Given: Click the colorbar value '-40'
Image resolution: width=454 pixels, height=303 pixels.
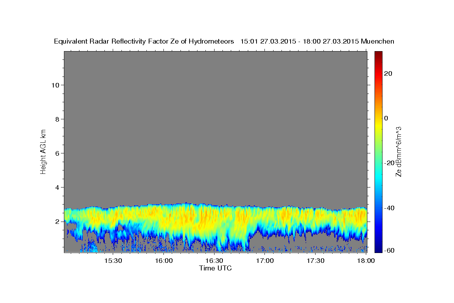Looking at the screenshot, I should (390, 208).
